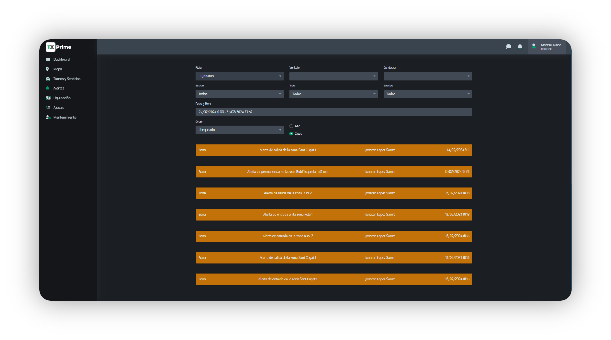The image size is (611, 340).
Task: Click the money icon beside Liquidación
Action: 48,98
